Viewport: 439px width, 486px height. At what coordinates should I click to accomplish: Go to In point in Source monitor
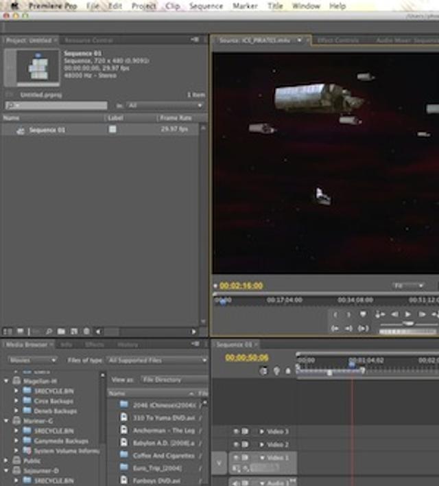pyautogui.click(x=335, y=328)
